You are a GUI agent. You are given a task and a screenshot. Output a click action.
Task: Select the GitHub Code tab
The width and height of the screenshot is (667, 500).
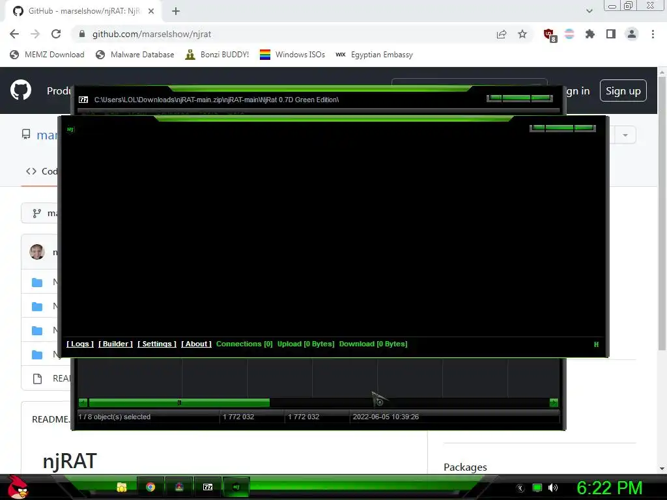pos(42,171)
